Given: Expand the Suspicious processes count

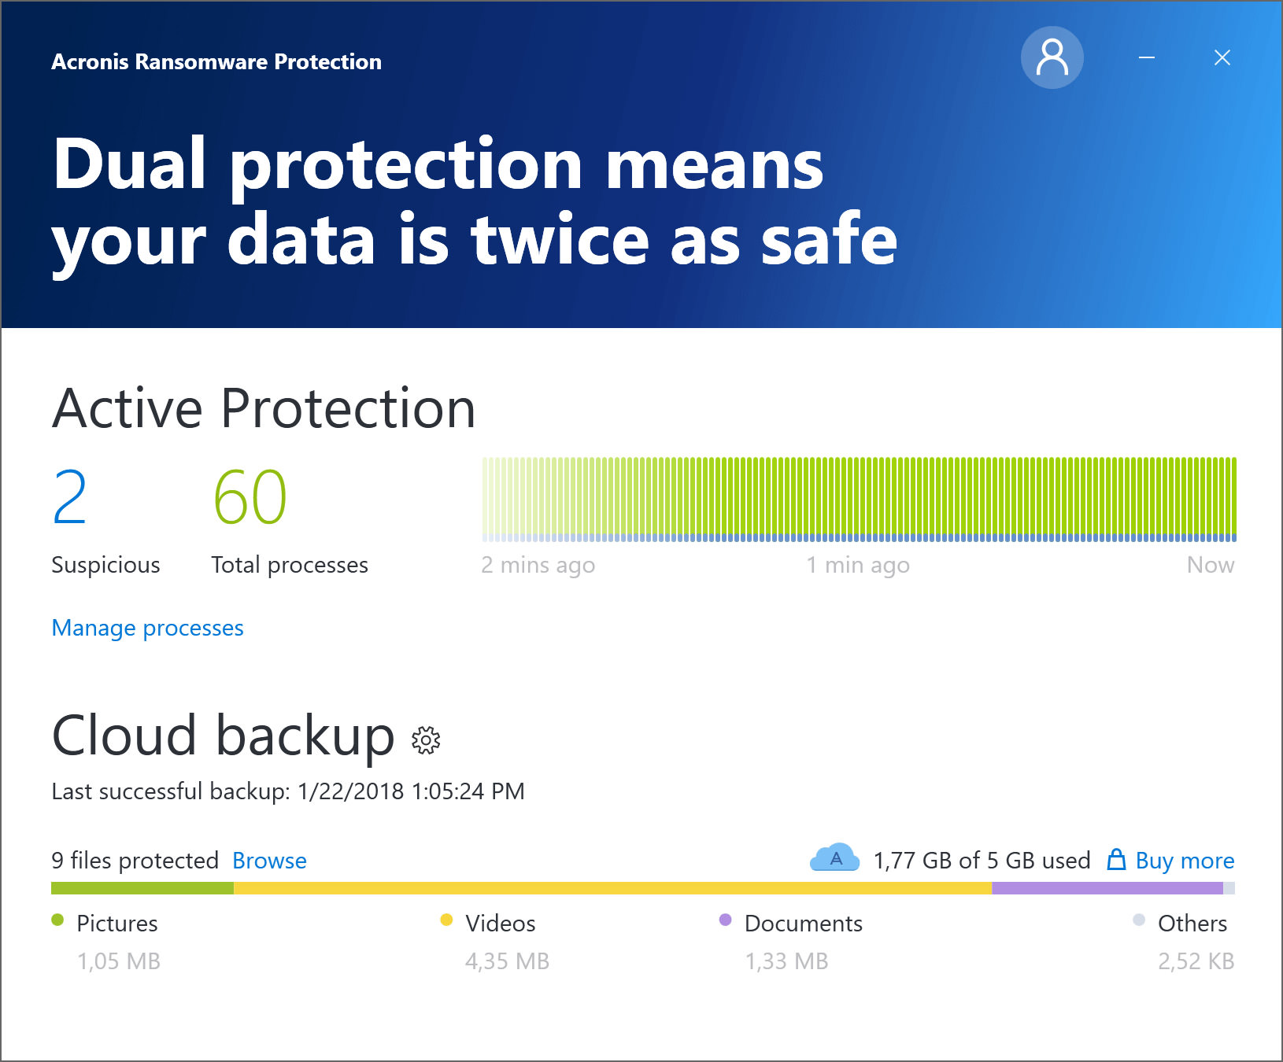Looking at the screenshot, I should coord(69,497).
